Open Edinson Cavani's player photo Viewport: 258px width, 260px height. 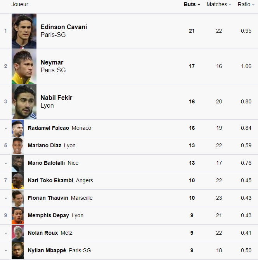point(24,31)
